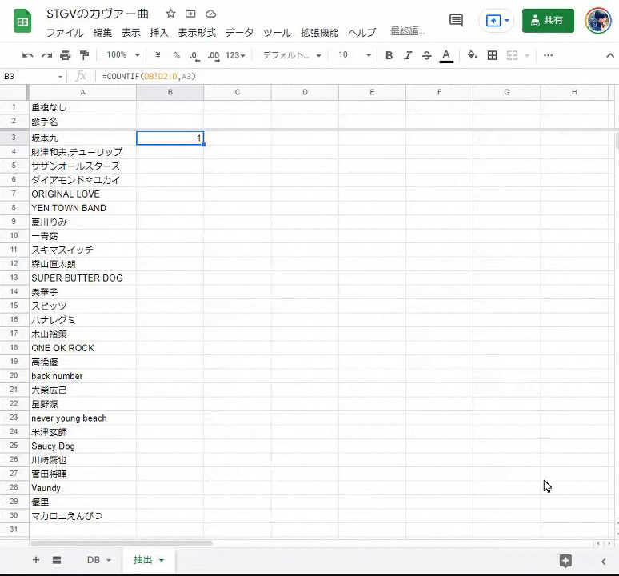
Task: Click the green 共有 share button
Action: tap(548, 20)
